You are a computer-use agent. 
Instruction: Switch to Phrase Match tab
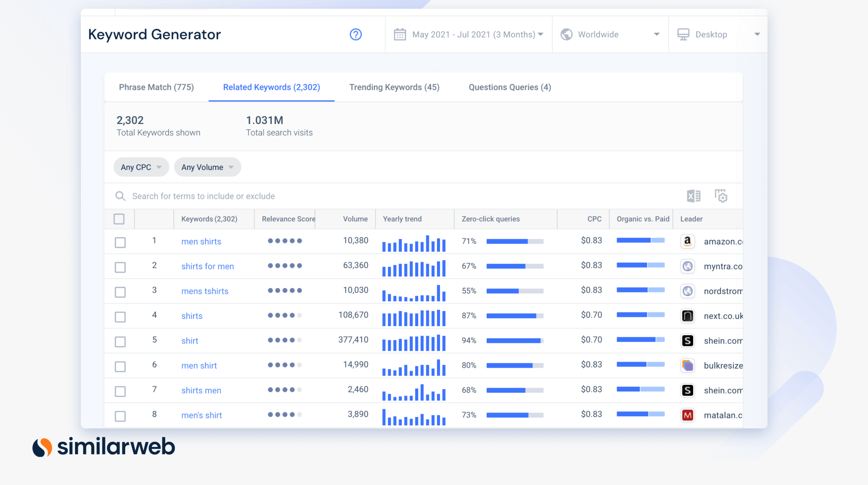coord(156,87)
